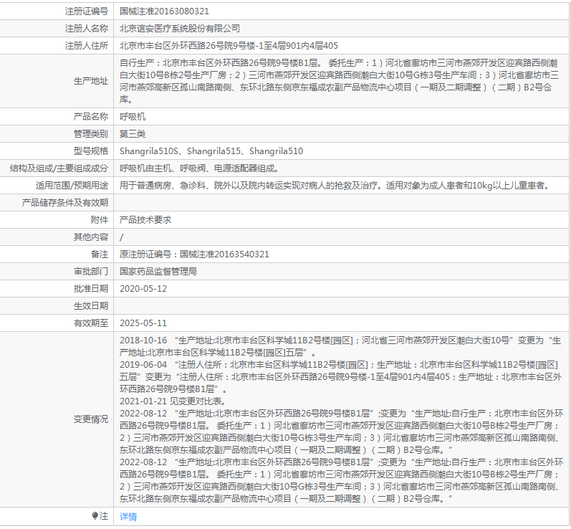
Task: Click the 变更情况 label
Action: pos(91,419)
